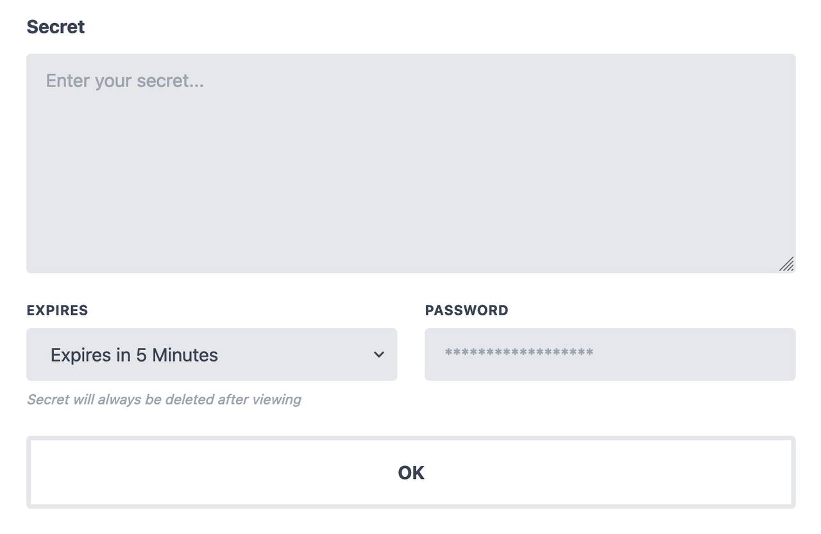Click into the Password input field

[609, 355]
